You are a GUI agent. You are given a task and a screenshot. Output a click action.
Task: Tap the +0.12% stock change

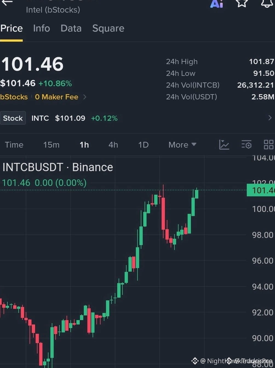[x=104, y=118]
